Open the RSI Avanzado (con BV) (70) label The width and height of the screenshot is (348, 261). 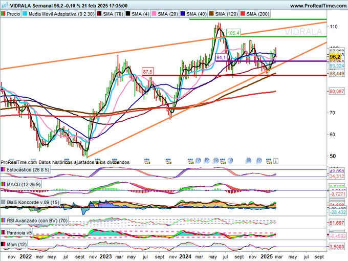click(x=34, y=221)
